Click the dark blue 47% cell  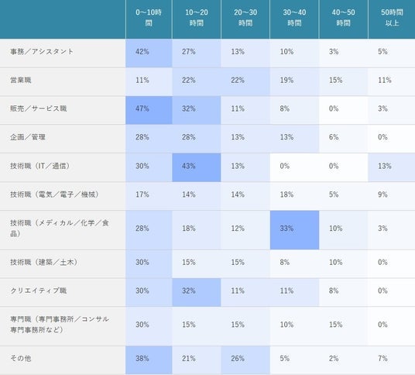[149, 110]
